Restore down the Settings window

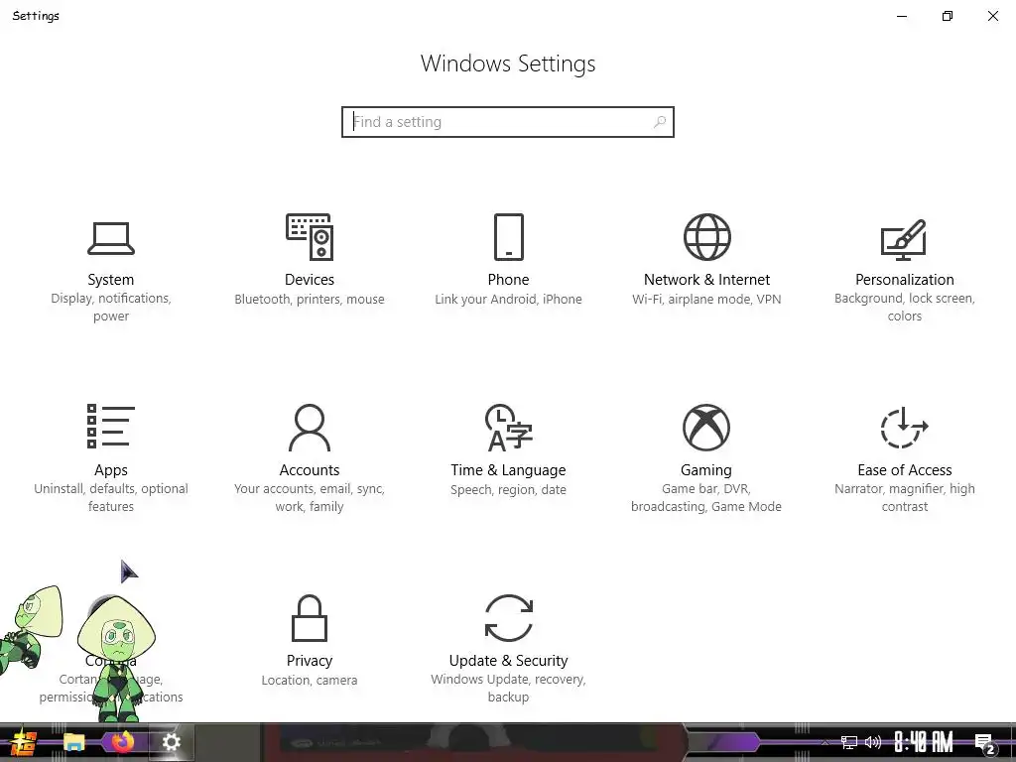pyautogui.click(x=948, y=16)
